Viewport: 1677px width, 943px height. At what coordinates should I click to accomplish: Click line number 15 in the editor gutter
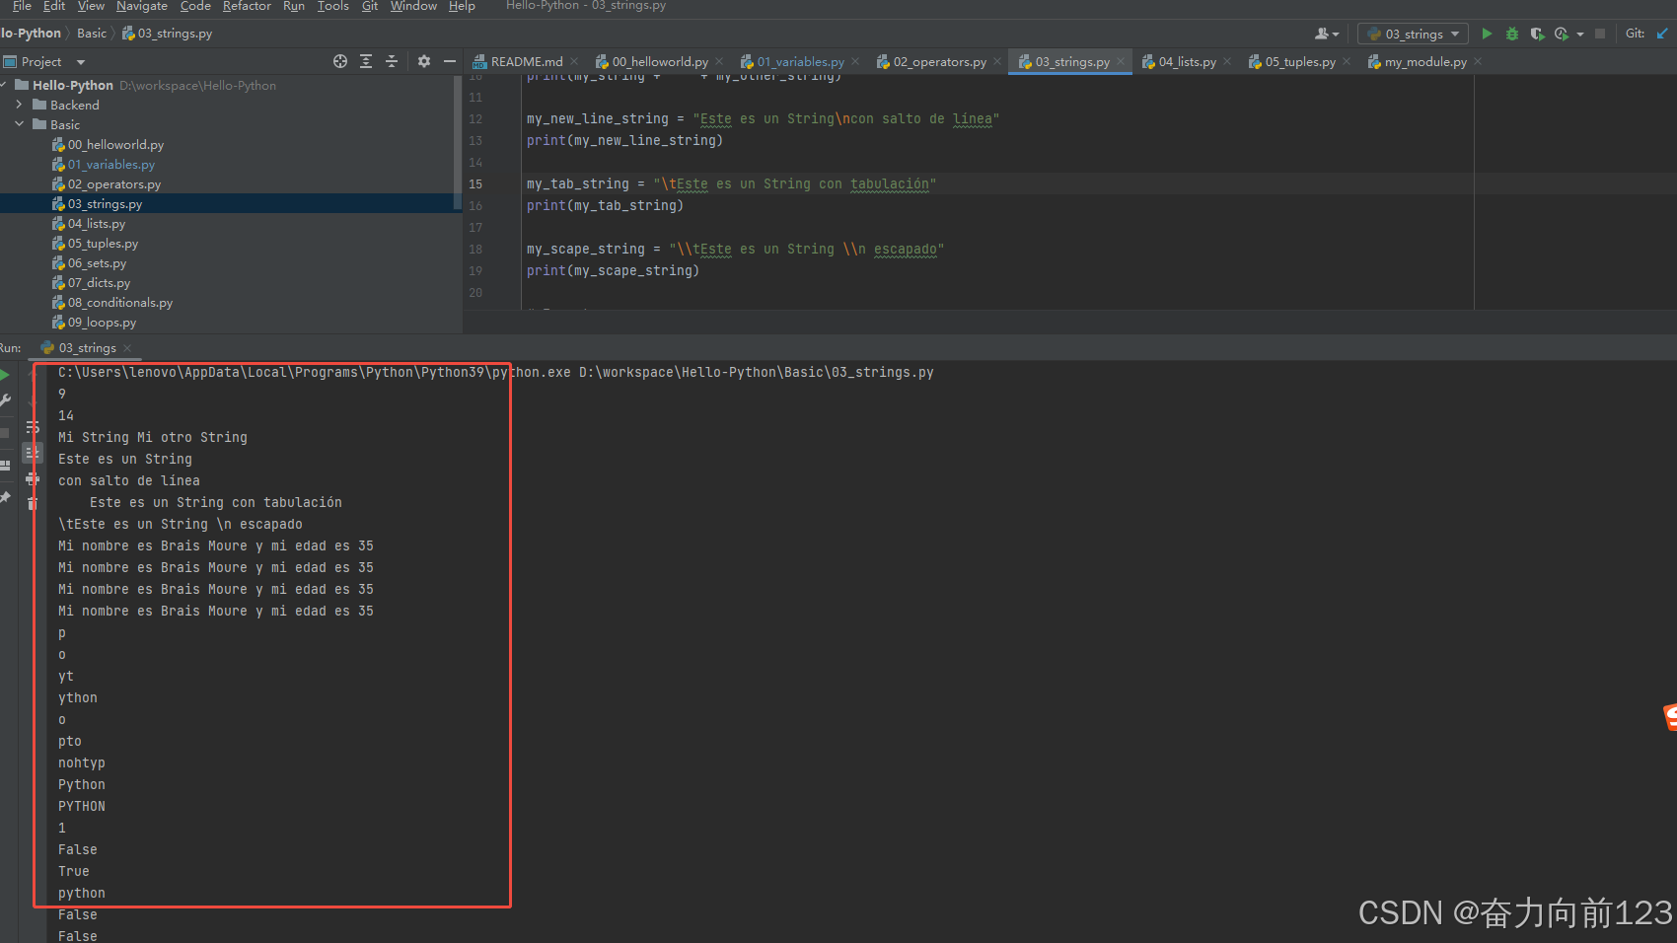click(x=475, y=184)
